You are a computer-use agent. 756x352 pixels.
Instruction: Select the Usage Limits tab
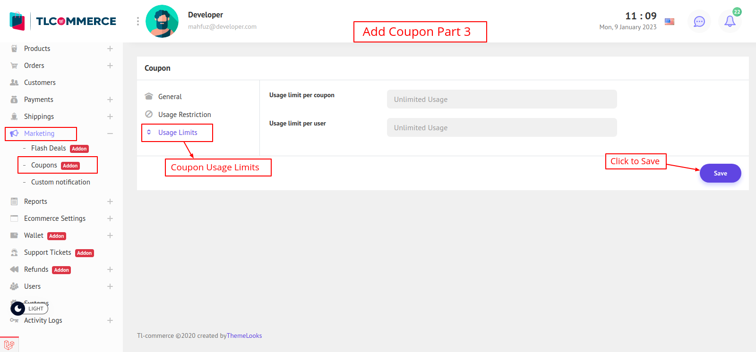pyautogui.click(x=178, y=133)
